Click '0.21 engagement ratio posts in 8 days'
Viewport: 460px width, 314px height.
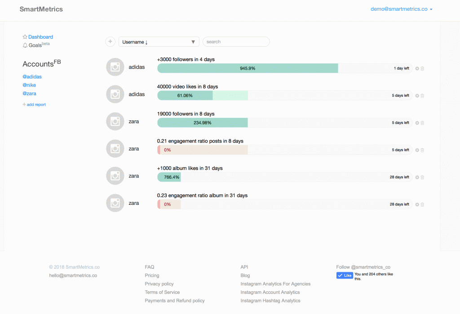pos(200,141)
